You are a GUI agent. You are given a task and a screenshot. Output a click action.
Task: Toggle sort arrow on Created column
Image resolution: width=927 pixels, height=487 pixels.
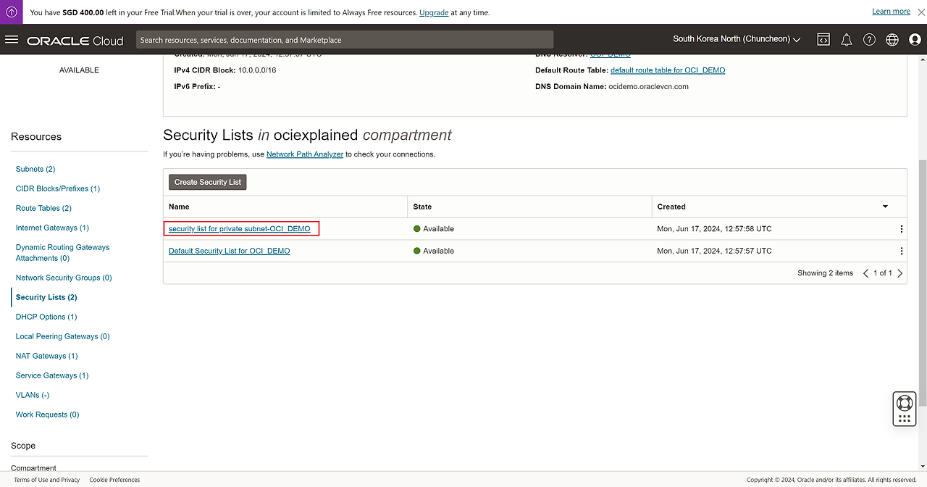[x=885, y=207]
